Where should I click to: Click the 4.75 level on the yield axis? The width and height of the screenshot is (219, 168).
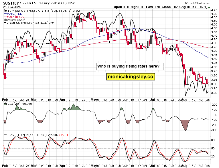pyautogui.click(x=214, y=10)
